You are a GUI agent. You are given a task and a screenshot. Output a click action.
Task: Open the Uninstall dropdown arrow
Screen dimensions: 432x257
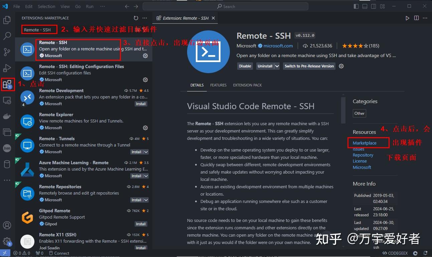tap(276, 66)
